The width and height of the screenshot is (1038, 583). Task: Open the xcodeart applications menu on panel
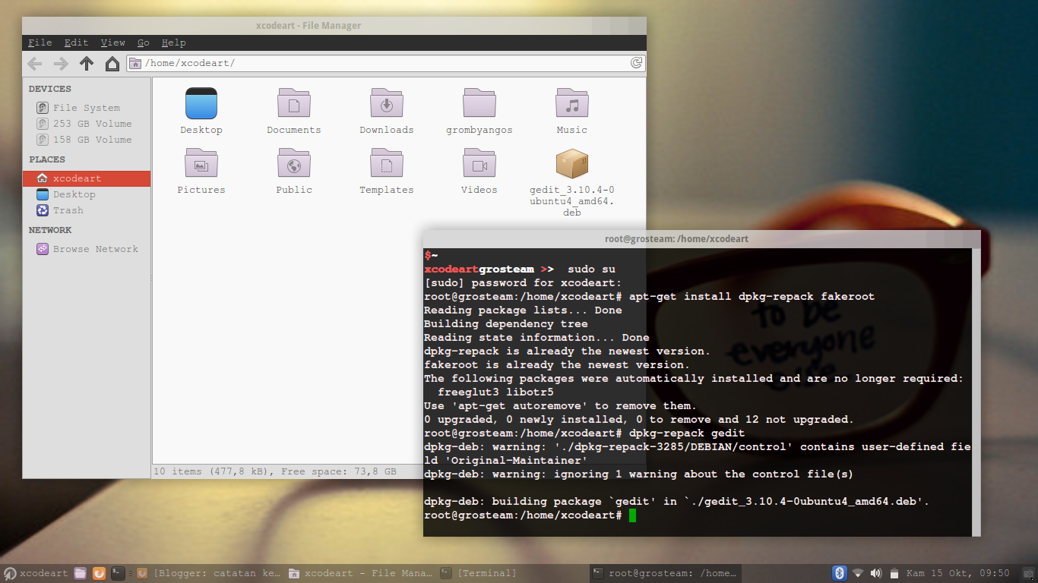coord(36,573)
